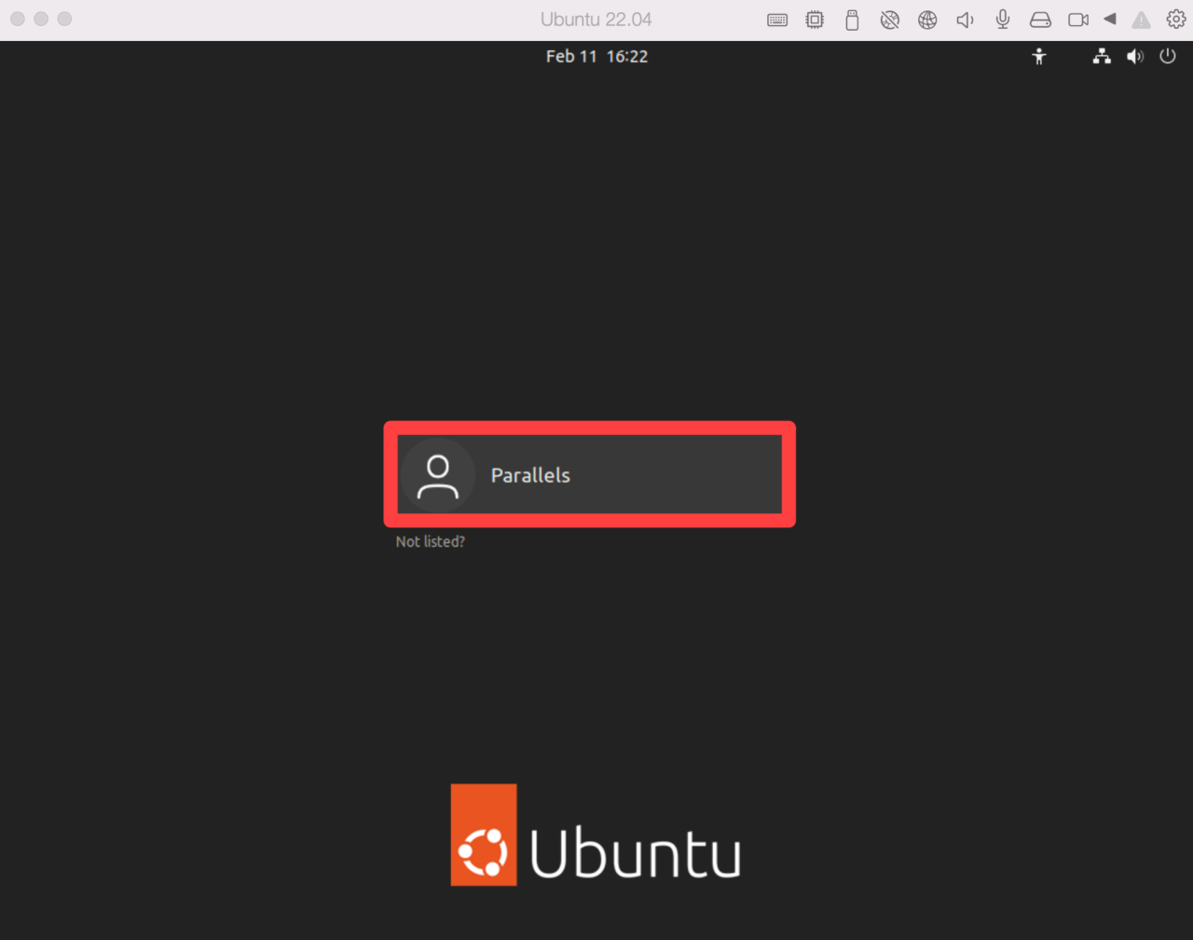Select the microphone icon
This screenshot has height=940, width=1193.
click(1002, 19)
